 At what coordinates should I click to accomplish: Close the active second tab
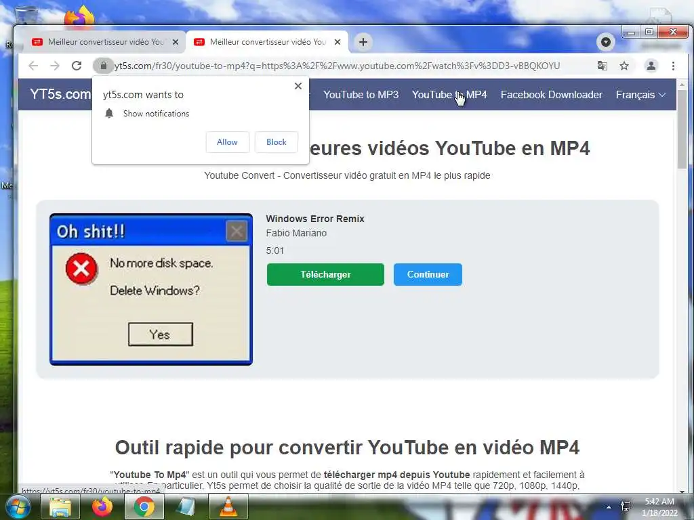(x=338, y=42)
